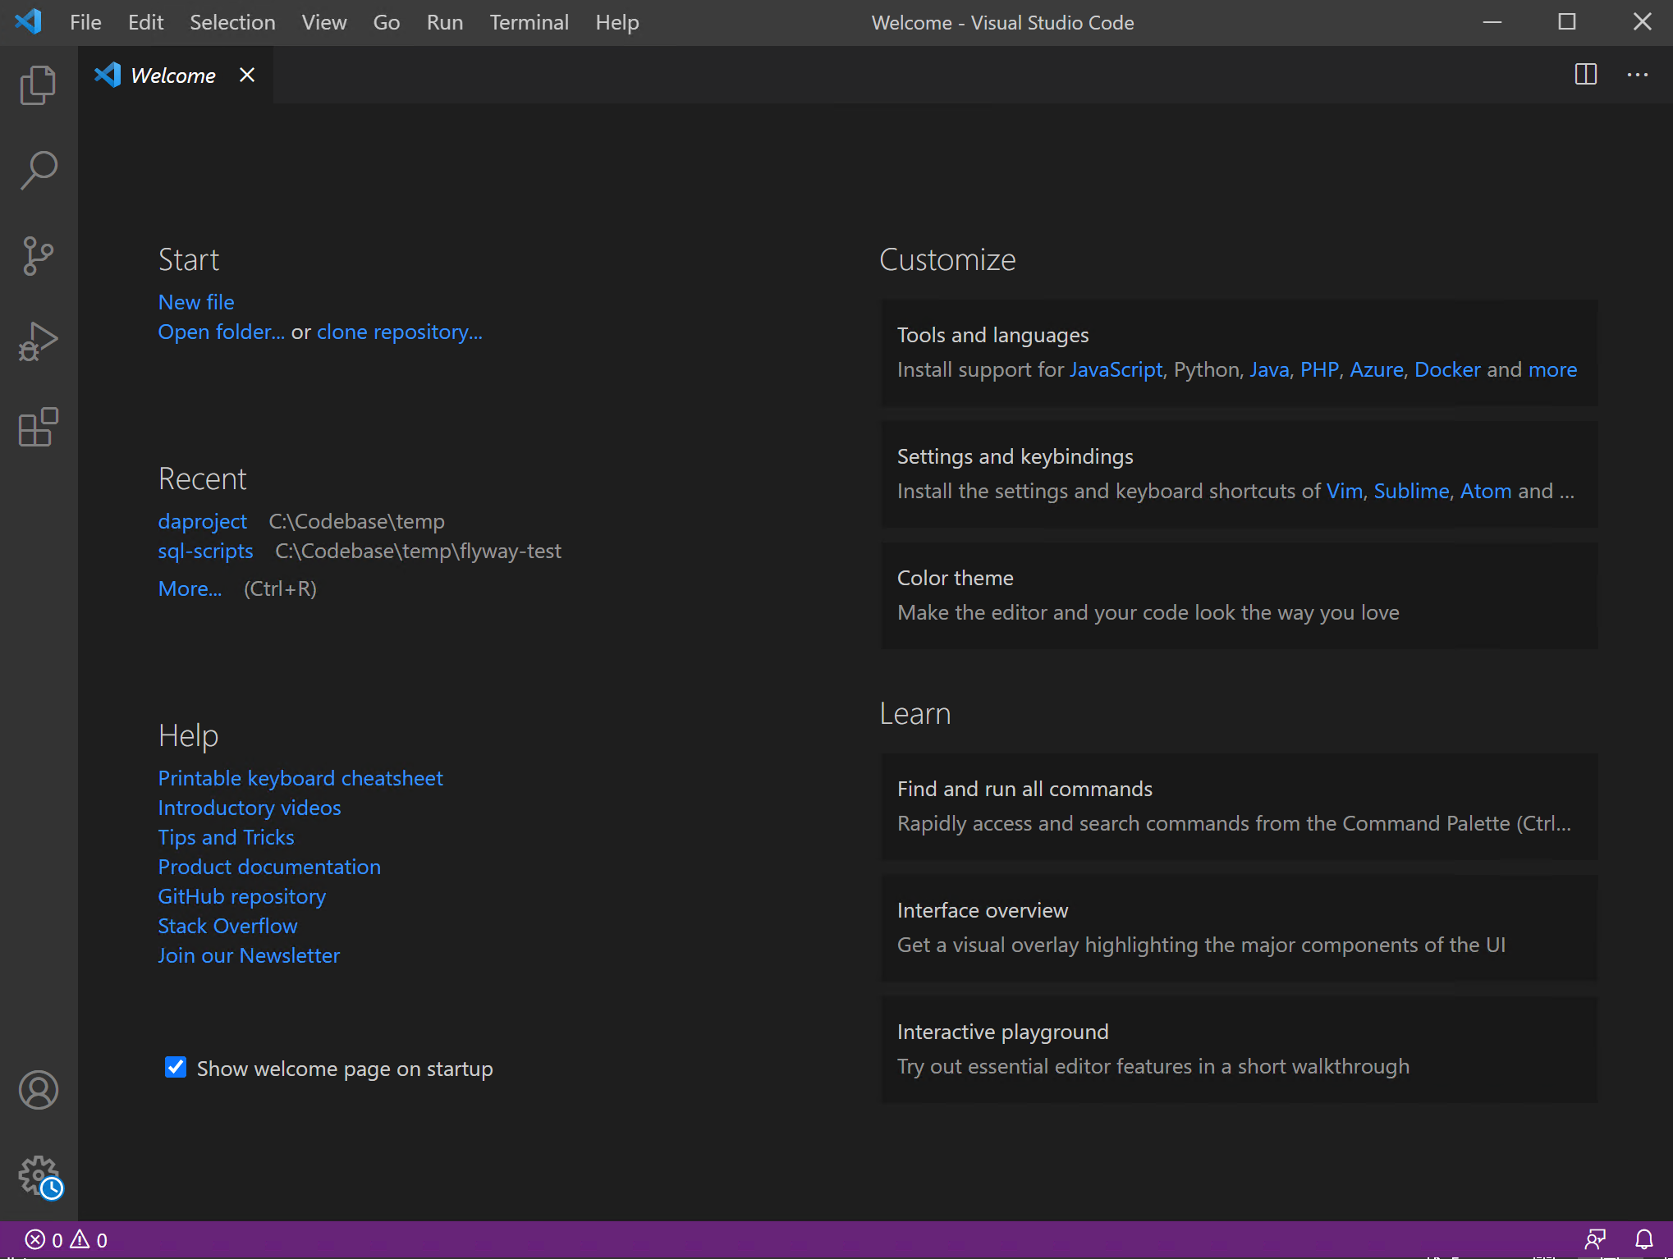The image size is (1673, 1259).
Task: Expand recent list via More link
Action: tap(190, 588)
